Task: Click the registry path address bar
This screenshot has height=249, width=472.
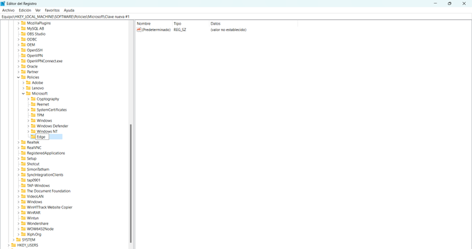Action: 236,17
